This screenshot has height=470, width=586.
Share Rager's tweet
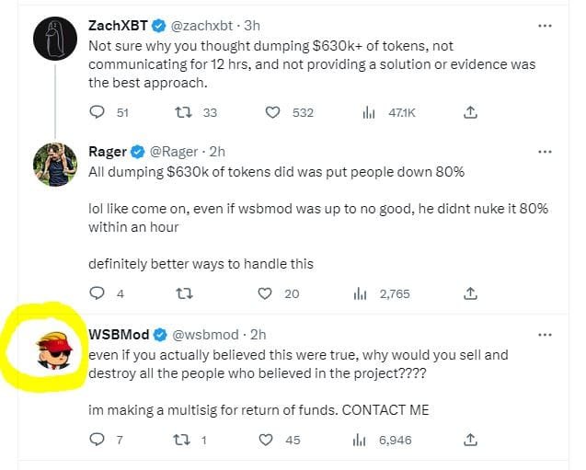coord(470,293)
